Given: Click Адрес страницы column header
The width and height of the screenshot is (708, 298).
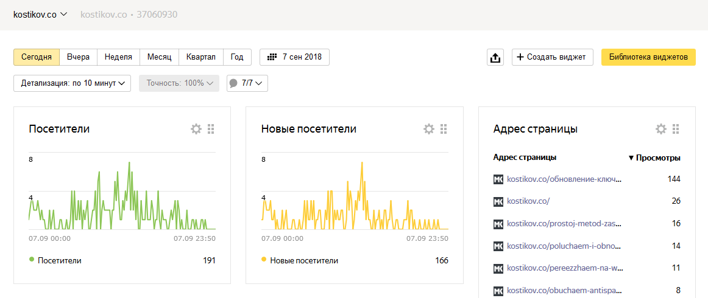Looking at the screenshot, I should pyautogui.click(x=525, y=158).
